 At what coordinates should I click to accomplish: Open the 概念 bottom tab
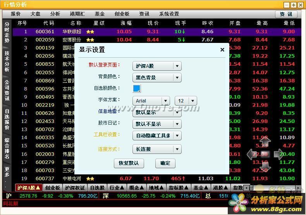click(x=137, y=188)
